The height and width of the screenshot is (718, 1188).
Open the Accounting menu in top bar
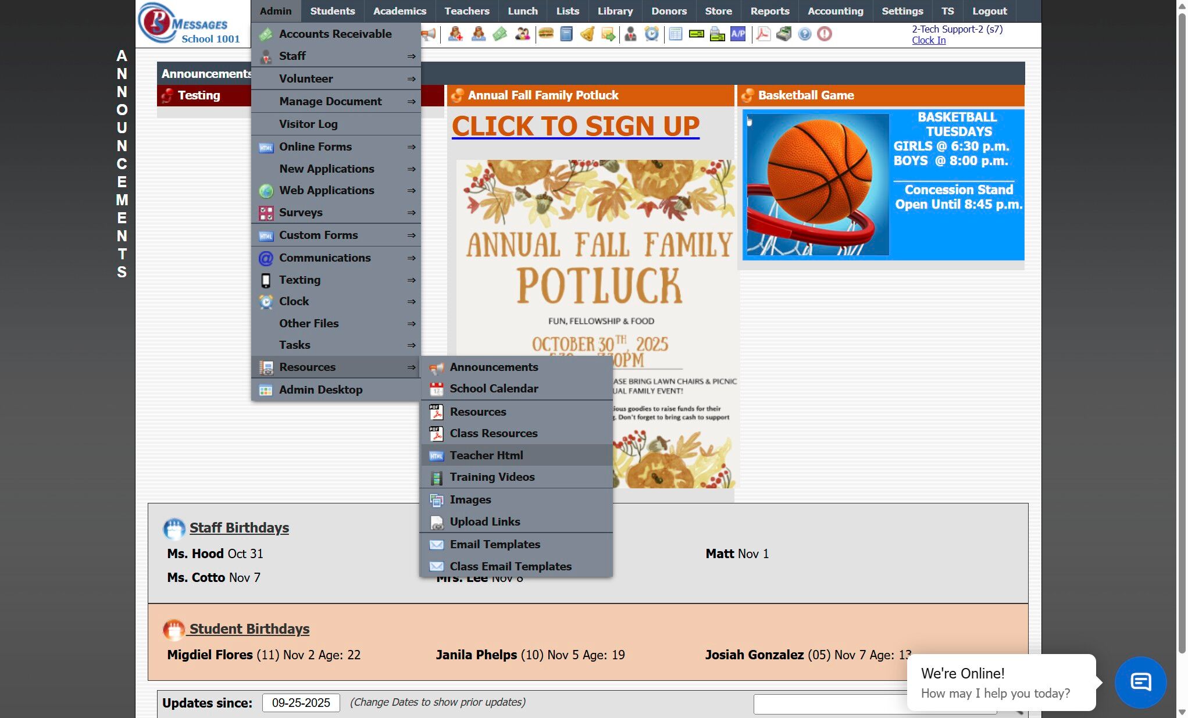pyautogui.click(x=835, y=11)
